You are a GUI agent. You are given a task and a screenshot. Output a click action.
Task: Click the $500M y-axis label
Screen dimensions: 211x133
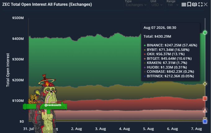(18, 18)
